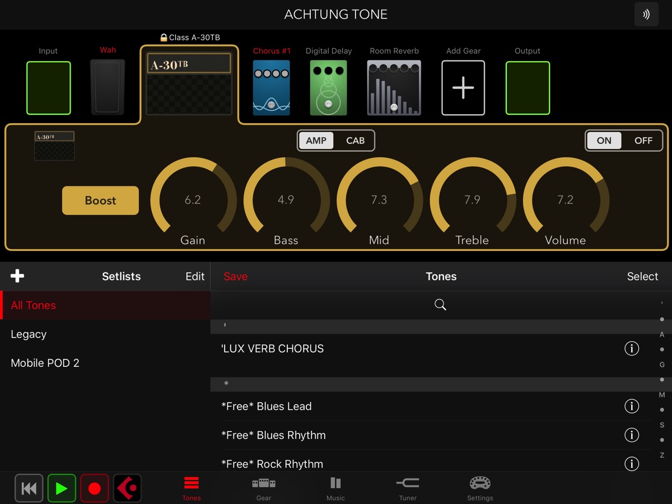Image resolution: width=672 pixels, height=504 pixels.
Task: Select the Input block in signal chain
Action: (x=49, y=88)
